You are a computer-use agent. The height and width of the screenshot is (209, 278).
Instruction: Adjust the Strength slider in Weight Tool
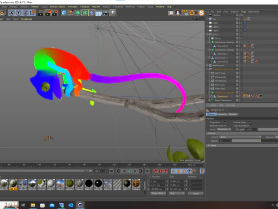pos(268,129)
